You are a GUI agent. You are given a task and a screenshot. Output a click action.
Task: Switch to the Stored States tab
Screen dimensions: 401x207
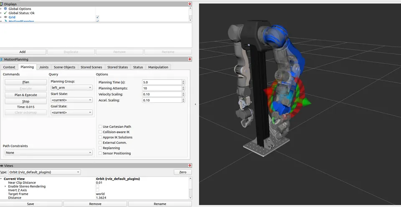(118, 67)
